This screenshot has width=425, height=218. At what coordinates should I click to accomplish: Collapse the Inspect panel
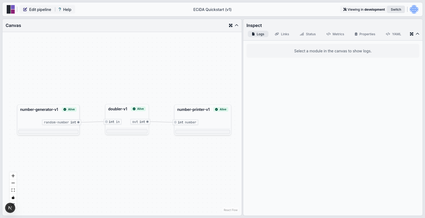[x=418, y=34]
